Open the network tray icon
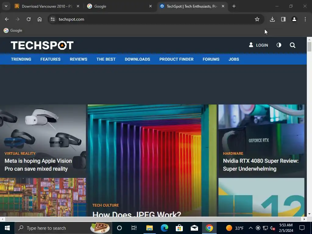 265,228
